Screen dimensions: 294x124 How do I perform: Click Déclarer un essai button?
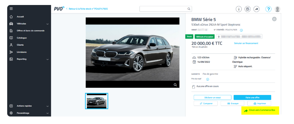click(212, 97)
